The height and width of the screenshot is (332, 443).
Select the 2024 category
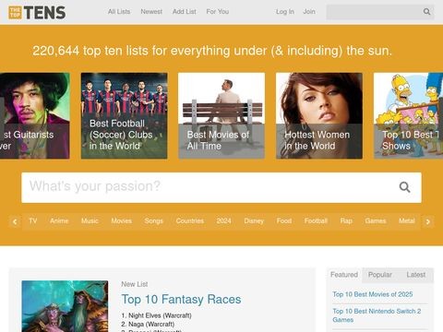223,221
